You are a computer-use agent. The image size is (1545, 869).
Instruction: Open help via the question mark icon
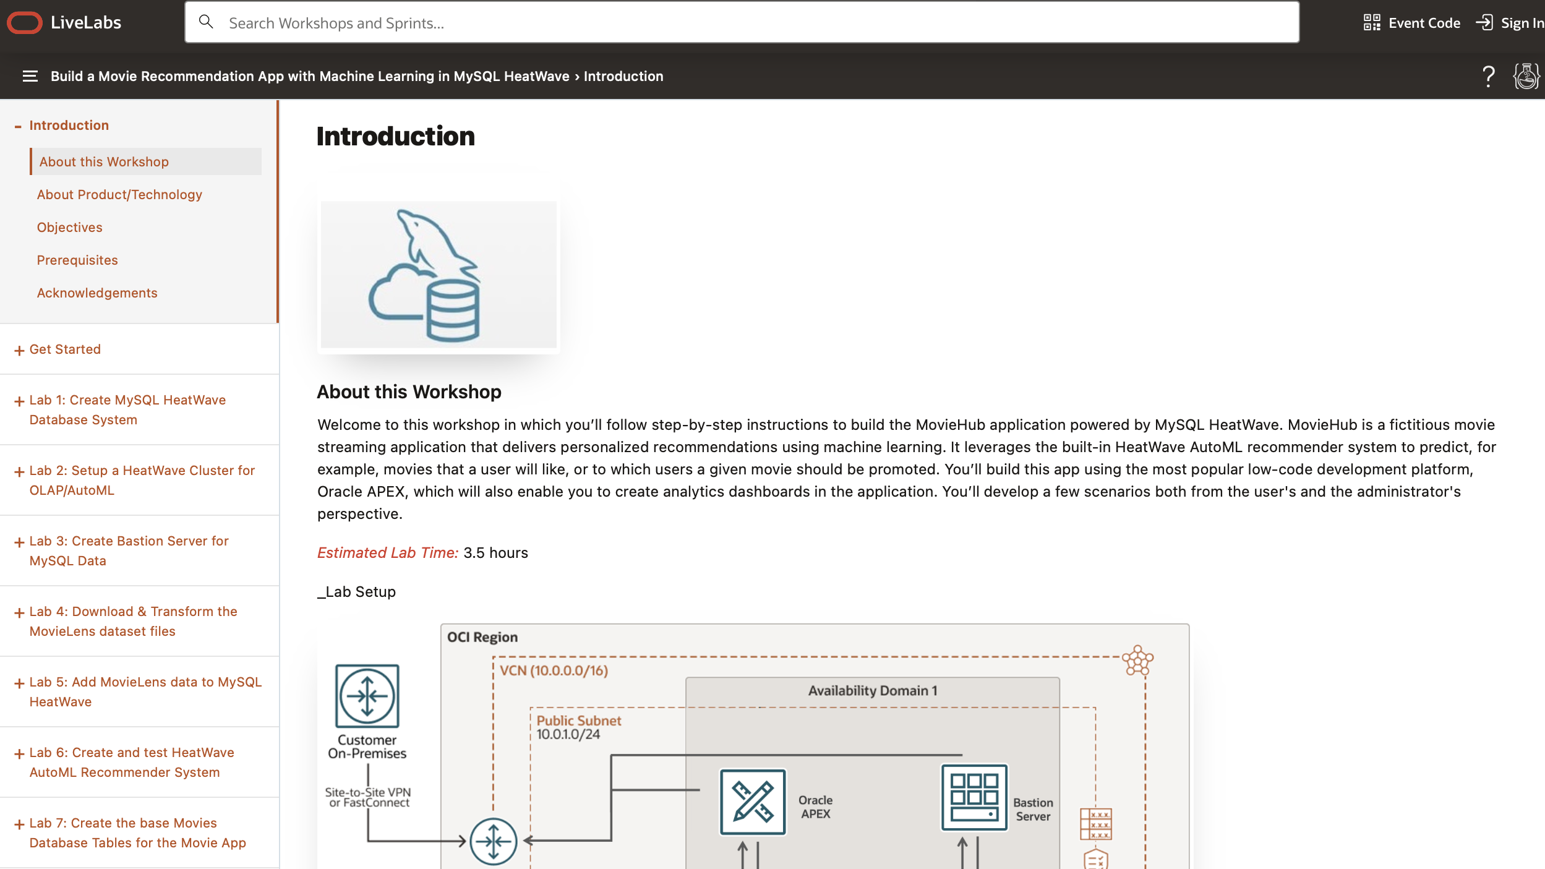(x=1488, y=75)
